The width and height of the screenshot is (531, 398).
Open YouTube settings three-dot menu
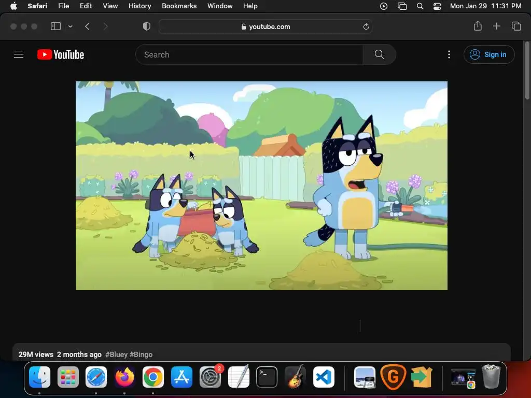click(449, 54)
